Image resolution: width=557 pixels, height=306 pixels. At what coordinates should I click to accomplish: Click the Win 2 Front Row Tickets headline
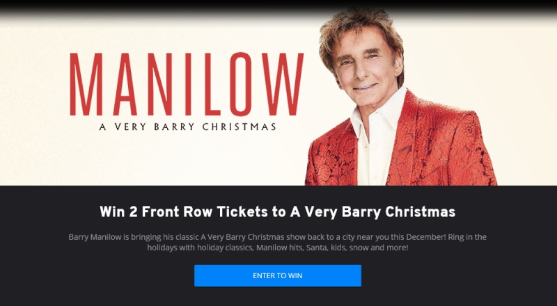tap(277, 212)
